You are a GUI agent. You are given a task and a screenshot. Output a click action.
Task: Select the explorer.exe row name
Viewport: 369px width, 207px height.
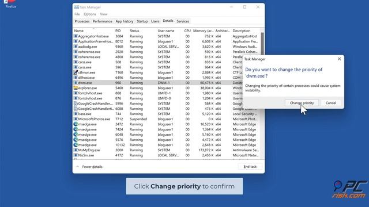coord(88,88)
